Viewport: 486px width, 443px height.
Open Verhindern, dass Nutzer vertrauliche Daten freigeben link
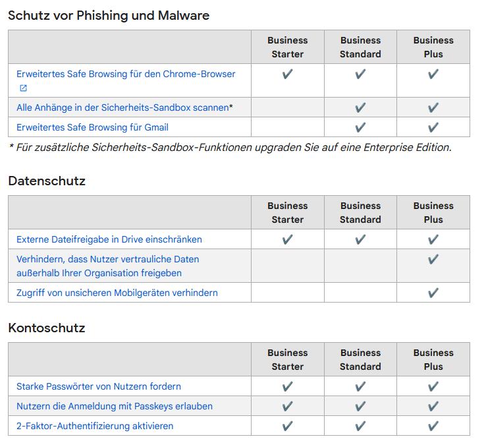tap(108, 266)
